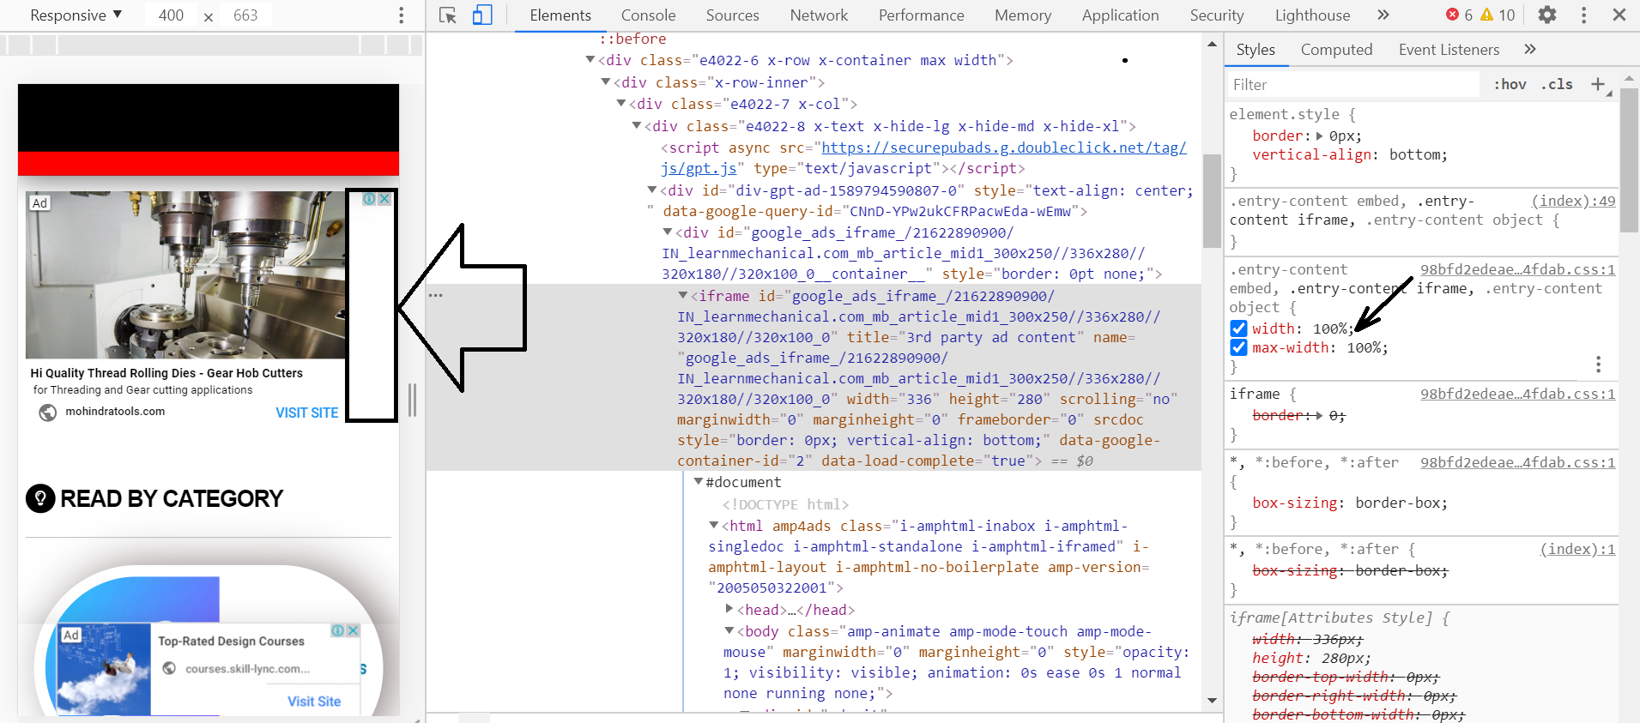Open the Sources tab
This screenshot has width=1640, height=723.
click(732, 15)
